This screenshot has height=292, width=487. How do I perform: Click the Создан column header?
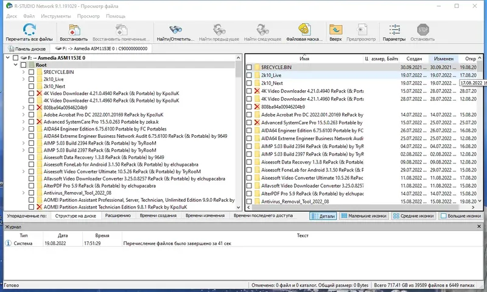tap(414, 59)
